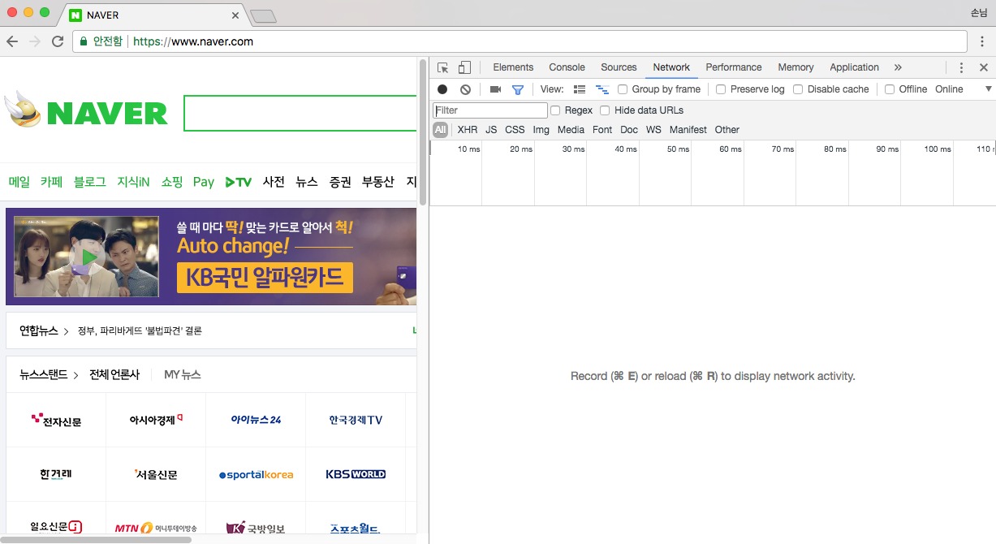Open the Online throttling dropdown
The height and width of the screenshot is (544, 996).
click(964, 89)
